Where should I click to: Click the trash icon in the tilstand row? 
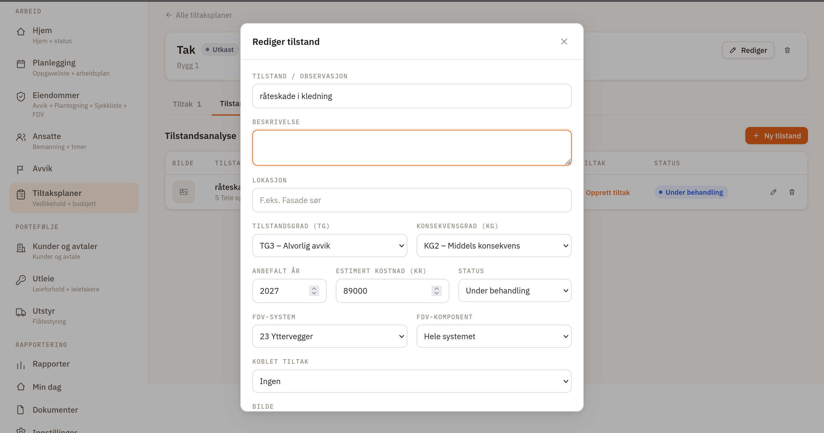tap(792, 192)
